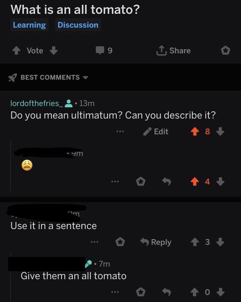Edit the ultimatum comment

(x=156, y=132)
